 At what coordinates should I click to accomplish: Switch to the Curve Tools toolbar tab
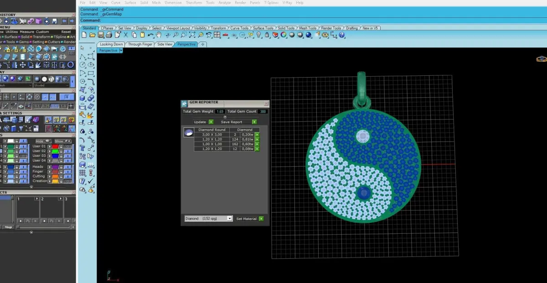[239, 28]
